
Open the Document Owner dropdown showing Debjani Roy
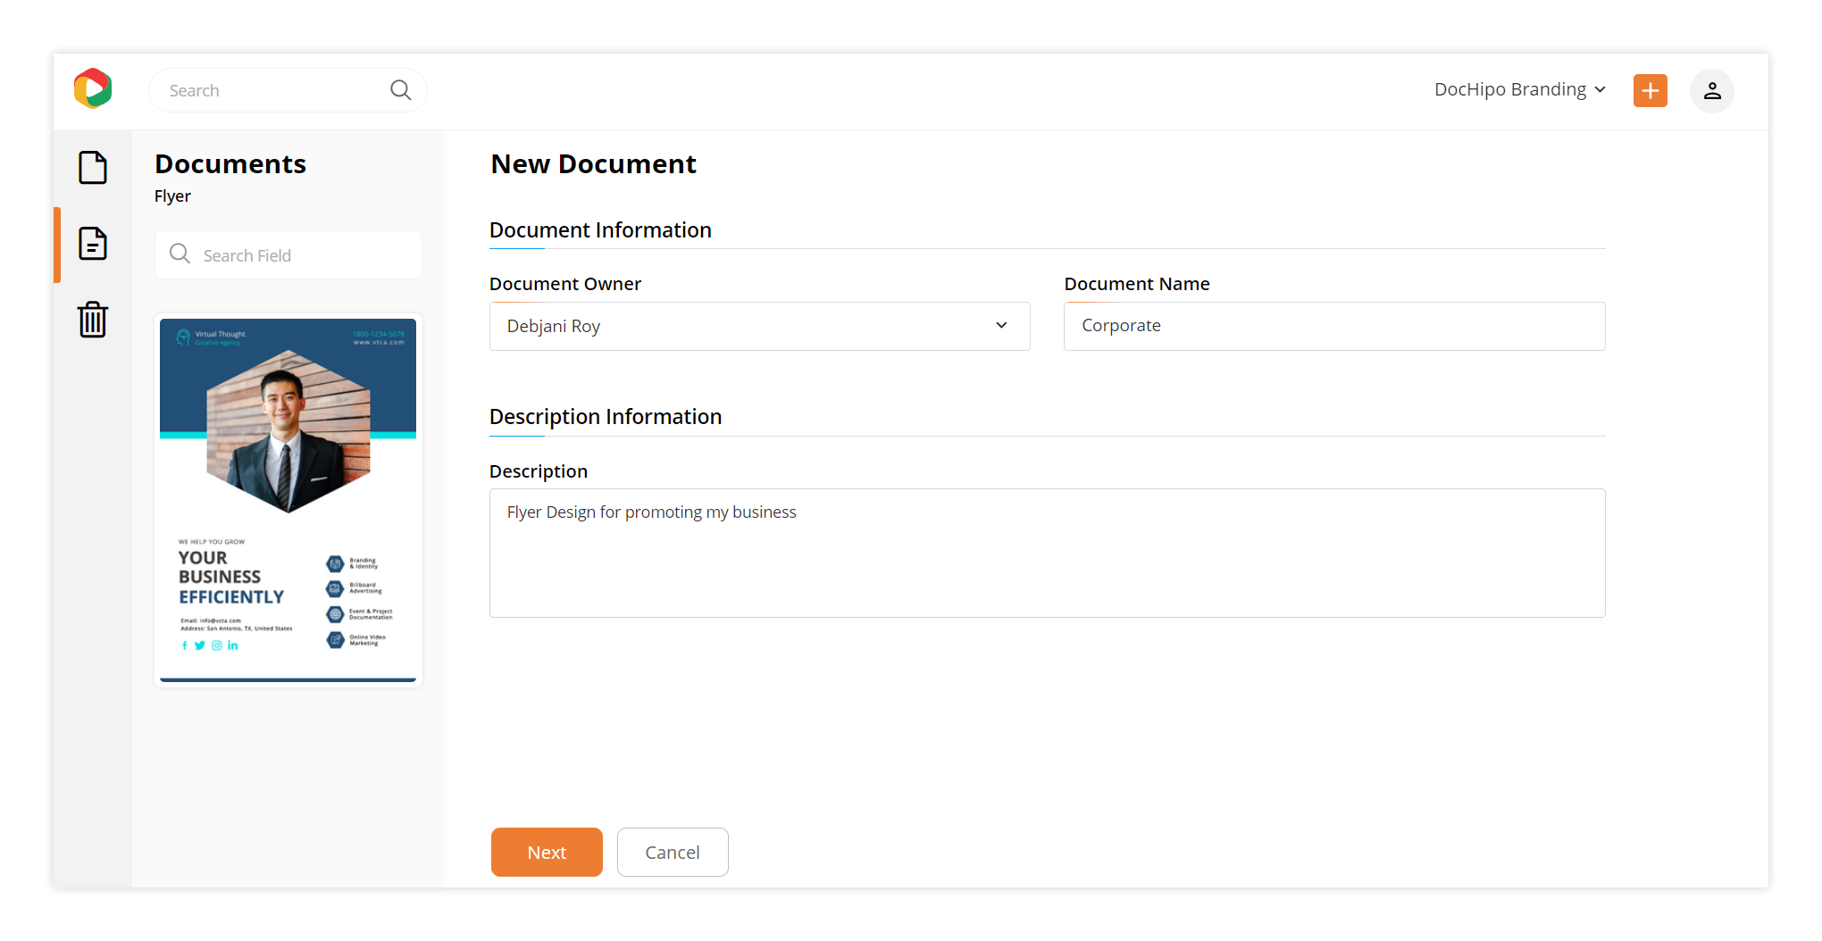point(759,326)
